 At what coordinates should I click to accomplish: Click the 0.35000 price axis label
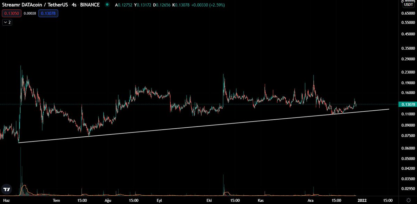408,49
